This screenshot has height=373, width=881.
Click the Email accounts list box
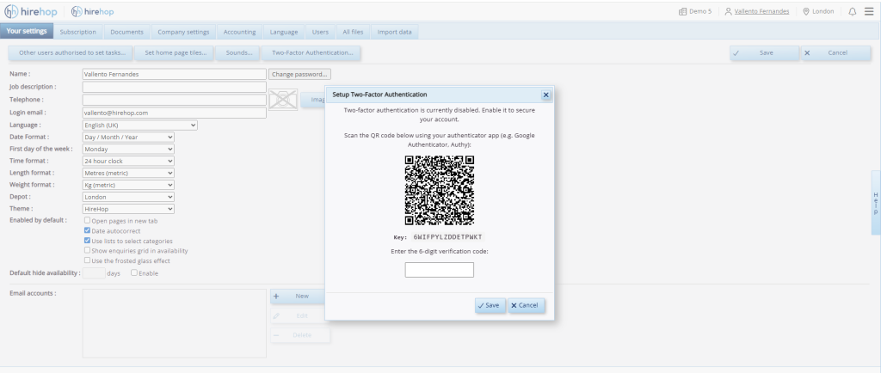click(174, 323)
